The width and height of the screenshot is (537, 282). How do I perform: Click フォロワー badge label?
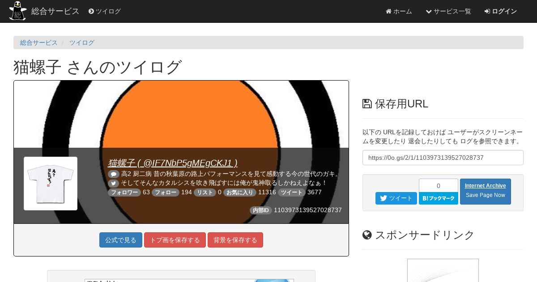point(124,192)
